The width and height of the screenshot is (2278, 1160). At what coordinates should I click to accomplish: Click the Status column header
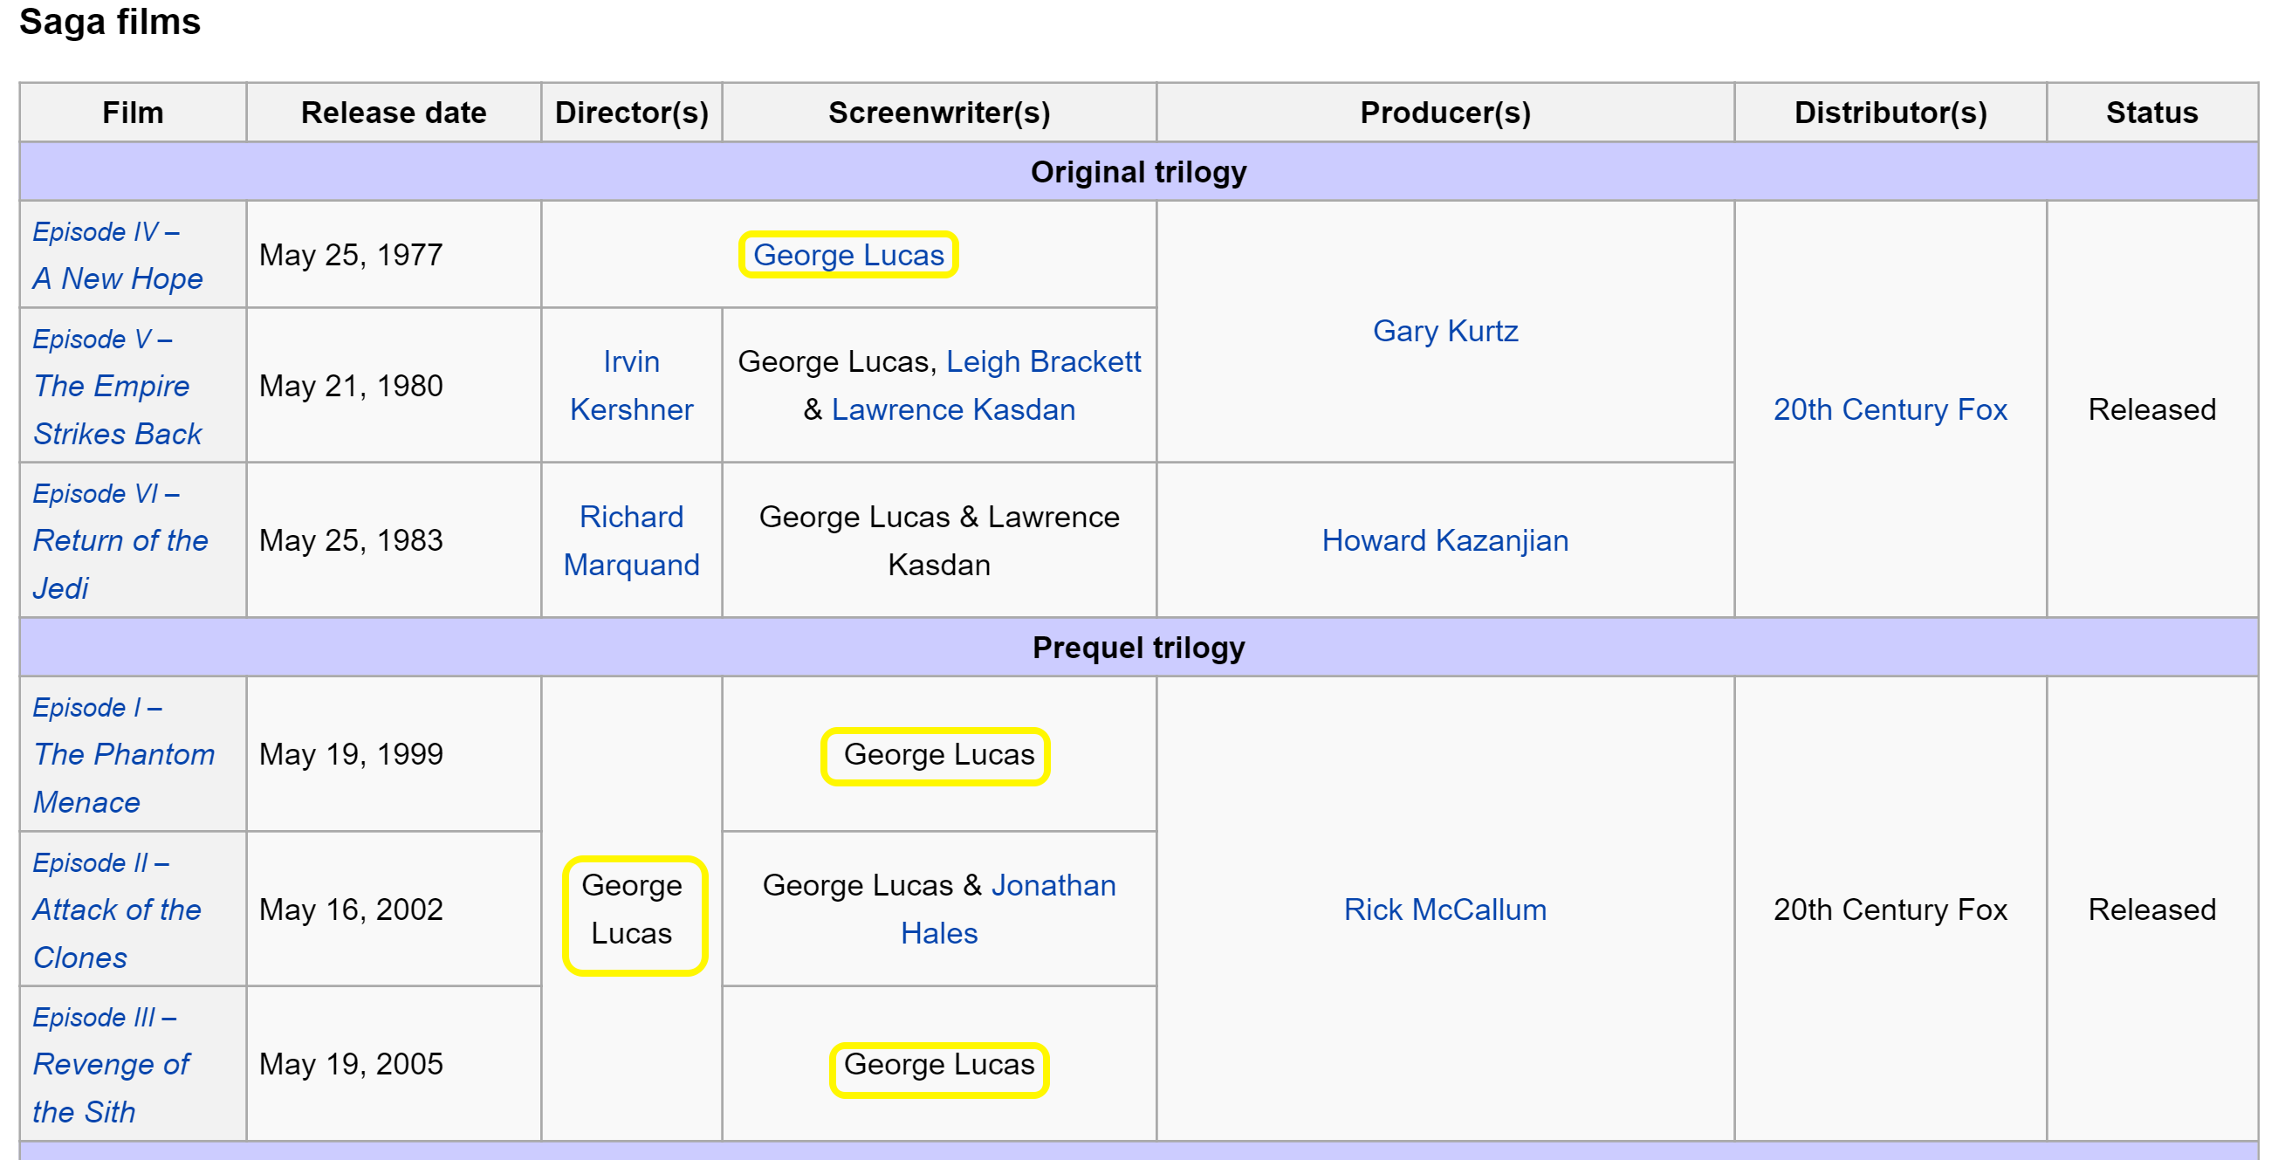click(x=2151, y=113)
